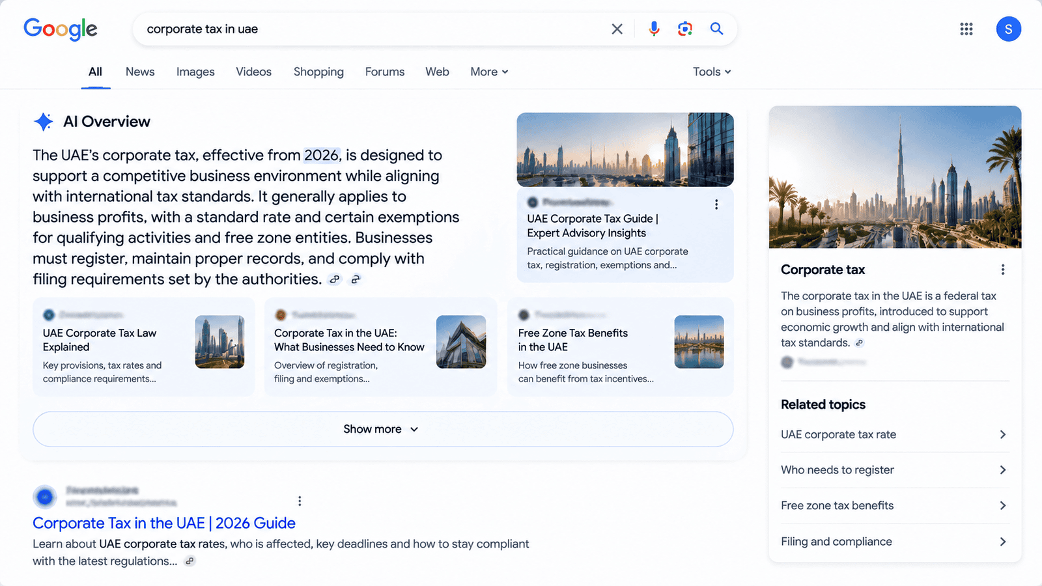
Task: Switch to the Images tab
Action: point(195,72)
